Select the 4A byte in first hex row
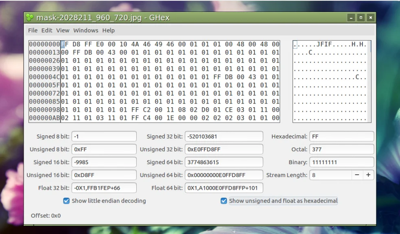 tap(135, 44)
